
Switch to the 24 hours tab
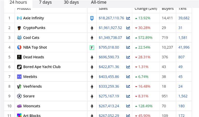click(x=18, y=2)
